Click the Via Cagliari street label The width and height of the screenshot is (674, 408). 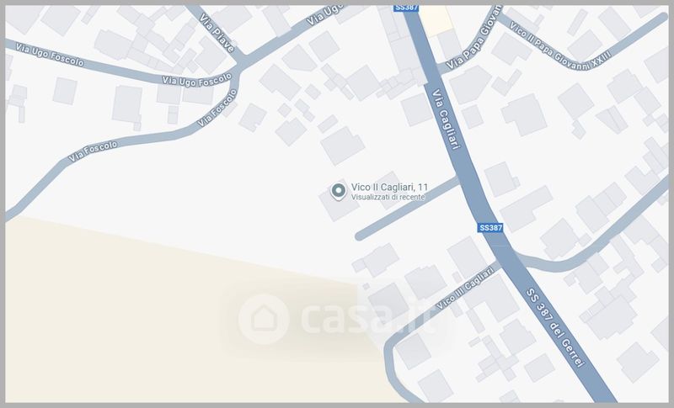pyautogui.click(x=446, y=119)
